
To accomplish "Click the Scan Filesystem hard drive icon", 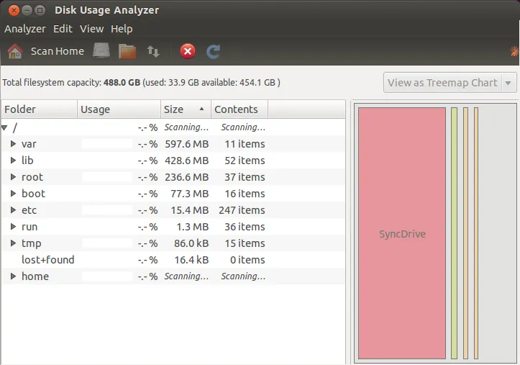I will tap(101, 51).
